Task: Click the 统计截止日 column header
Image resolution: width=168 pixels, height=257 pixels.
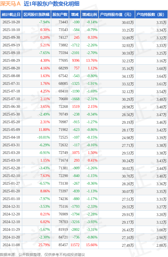Action: (x=11, y=15)
